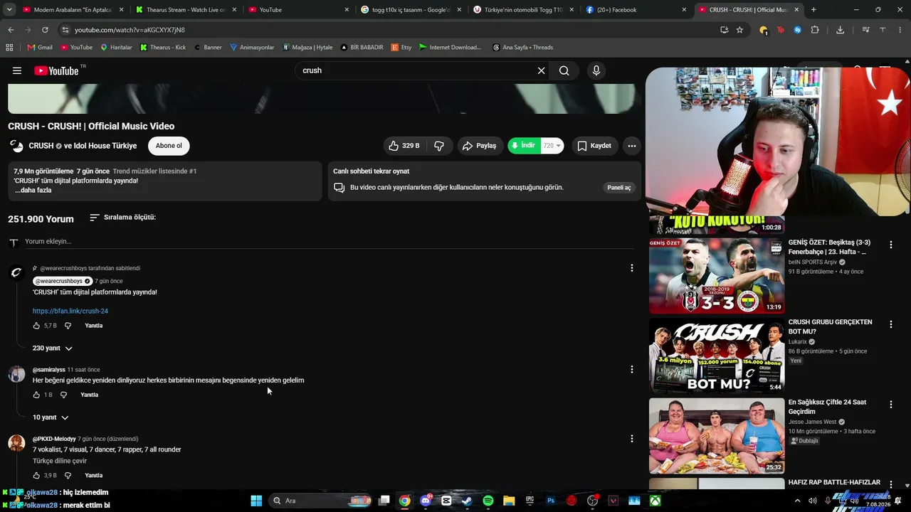The height and width of the screenshot is (512, 911).
Task: Open Spotify from the taskbar
Action: (488, 501)
